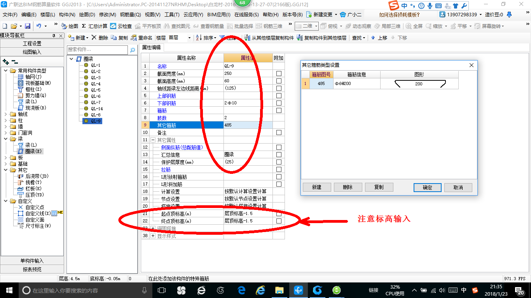Toggle 附加 checkbox for 保护层厚度 row
The width and height of the screenshot is (531, 298).
(x=279, y=162)
